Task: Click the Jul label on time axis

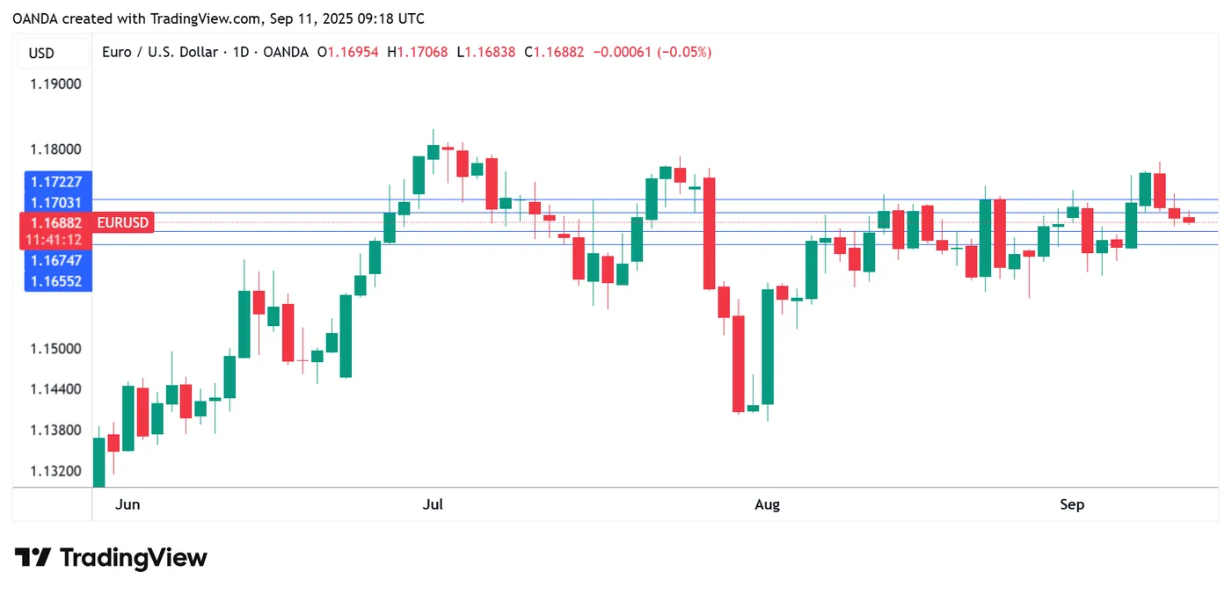Action: click(433, 504)
